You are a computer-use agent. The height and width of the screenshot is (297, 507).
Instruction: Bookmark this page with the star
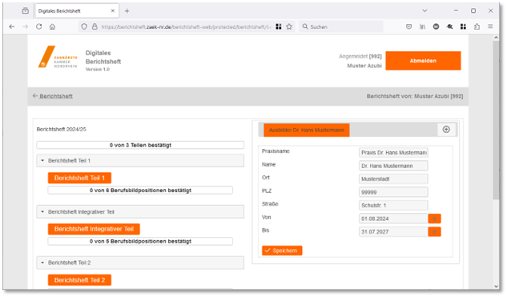coord(289,27)
